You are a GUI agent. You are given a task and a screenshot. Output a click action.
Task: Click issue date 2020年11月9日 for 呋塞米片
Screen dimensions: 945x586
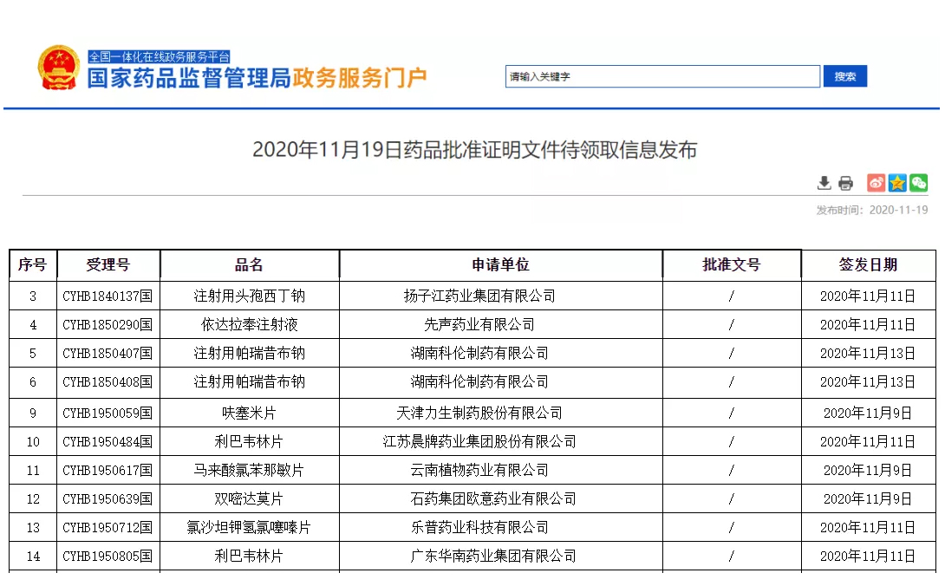(868, 413)
